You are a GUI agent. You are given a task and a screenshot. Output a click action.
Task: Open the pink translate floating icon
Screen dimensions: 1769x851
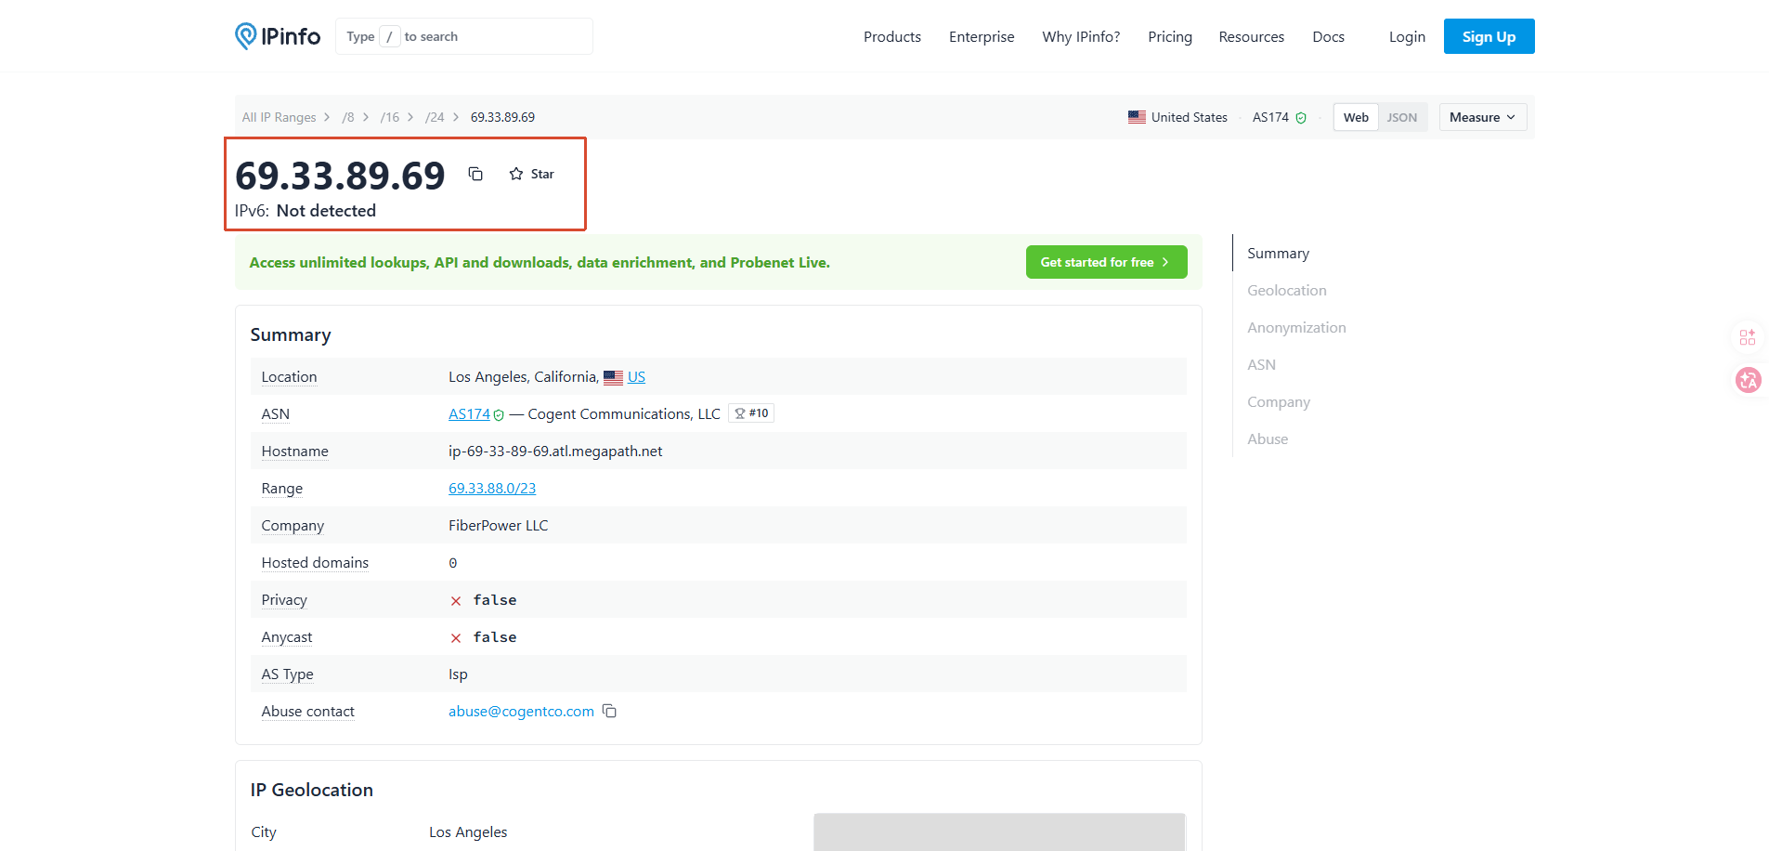pyautogui.click(x=1748, y=380)
